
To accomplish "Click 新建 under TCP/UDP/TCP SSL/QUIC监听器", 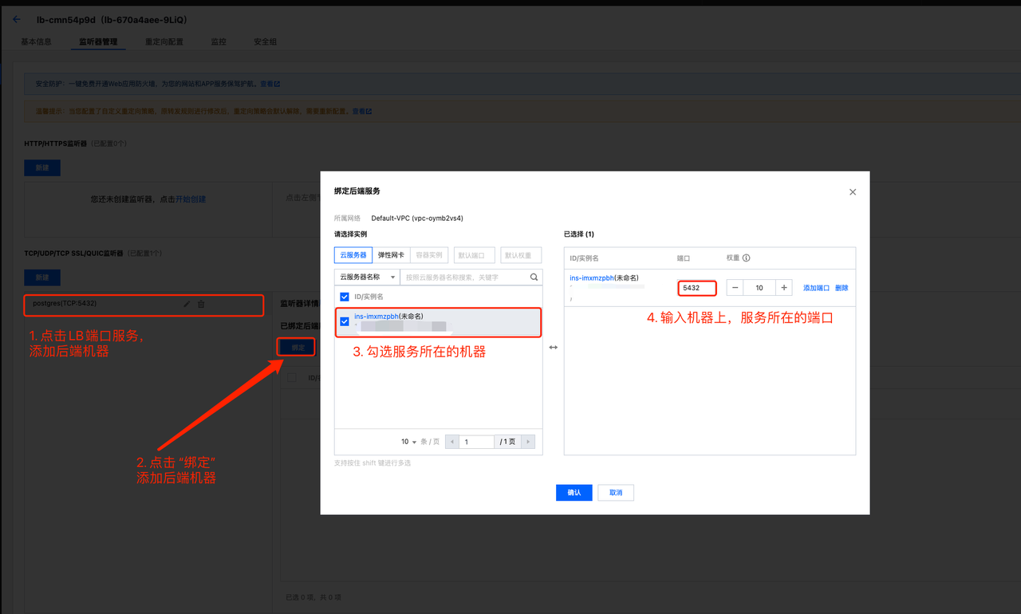I will [x=42, y=277].
